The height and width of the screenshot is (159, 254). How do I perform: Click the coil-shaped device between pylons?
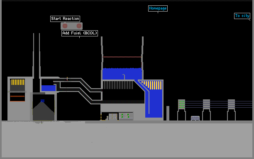[195, 118]
